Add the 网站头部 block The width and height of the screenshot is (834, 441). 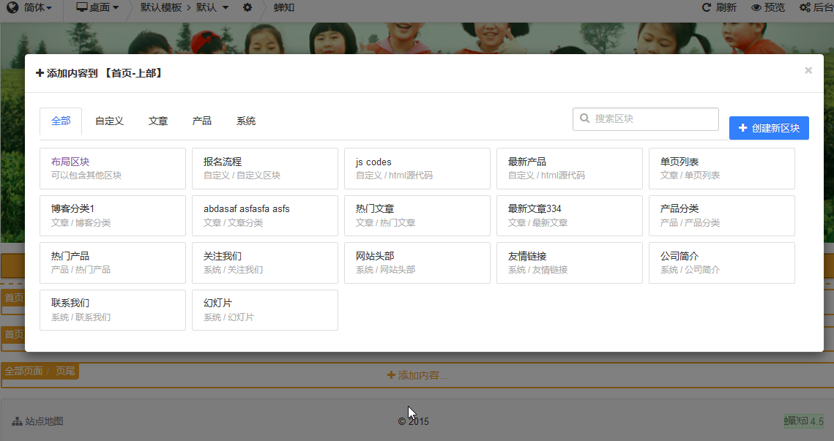417,263
